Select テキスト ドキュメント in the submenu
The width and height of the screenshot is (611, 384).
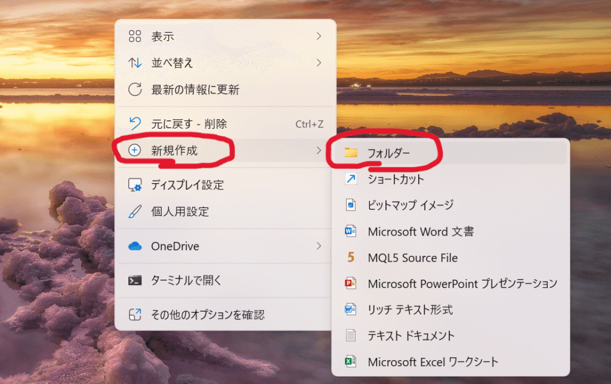[411, 336]
